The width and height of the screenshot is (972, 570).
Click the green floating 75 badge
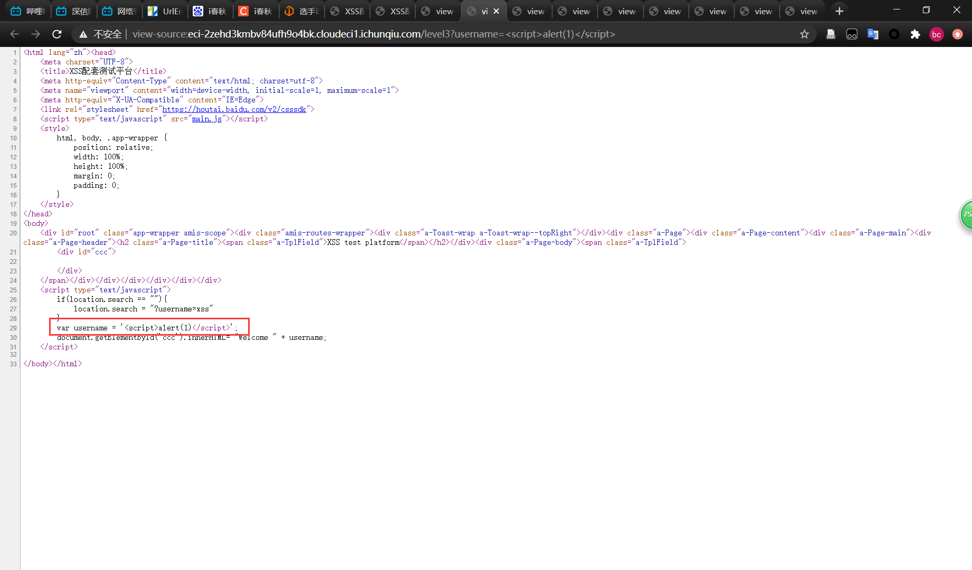966,215
